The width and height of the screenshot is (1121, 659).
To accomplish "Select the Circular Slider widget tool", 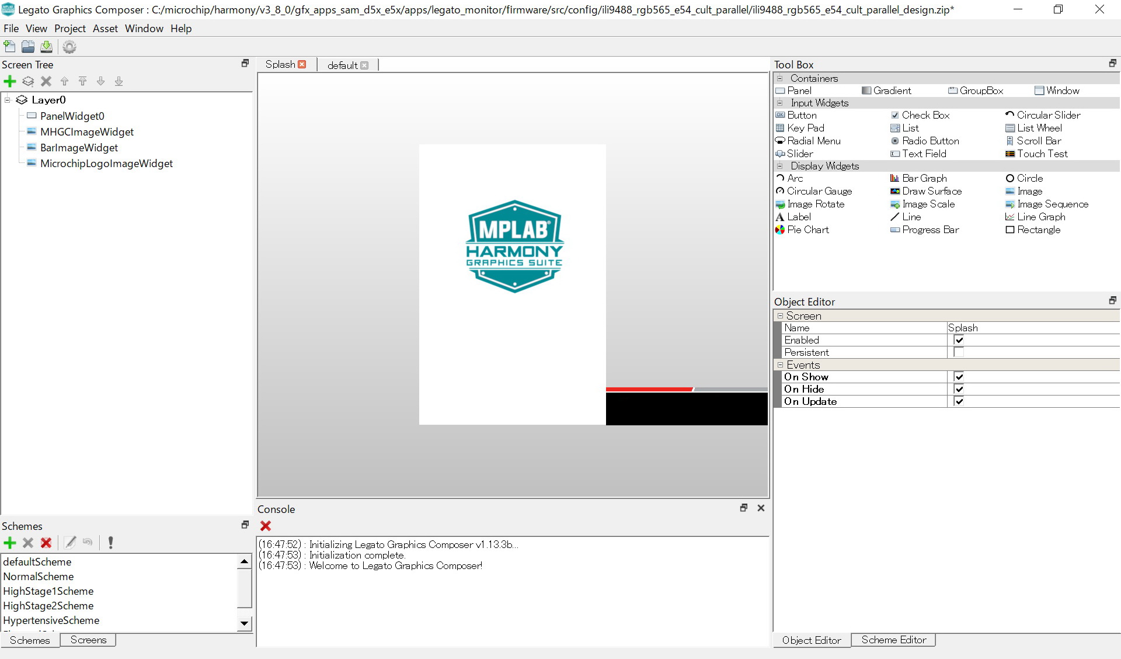I will pyautogui.click(x=1043, y=115).
